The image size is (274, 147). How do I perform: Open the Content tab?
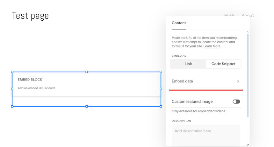pos(179,23)
